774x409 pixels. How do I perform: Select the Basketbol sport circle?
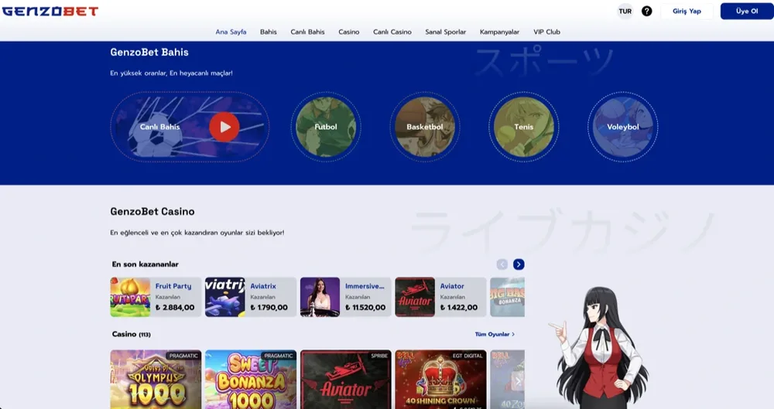coord(425,127)
